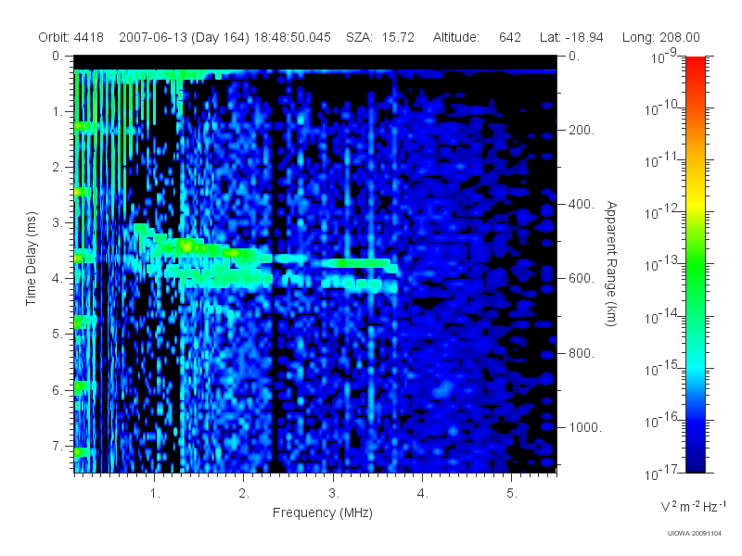Click the 10^-10 colorbar tick label
742x556 pixels.
[x=662, y=108]
